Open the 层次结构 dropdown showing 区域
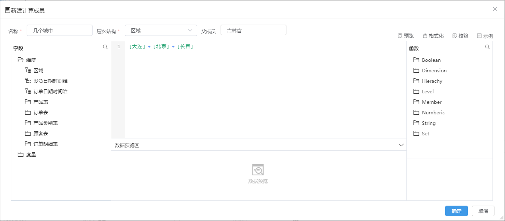Image resolution: width=505 pixels, height=221 pixels. tap(161, 30)
